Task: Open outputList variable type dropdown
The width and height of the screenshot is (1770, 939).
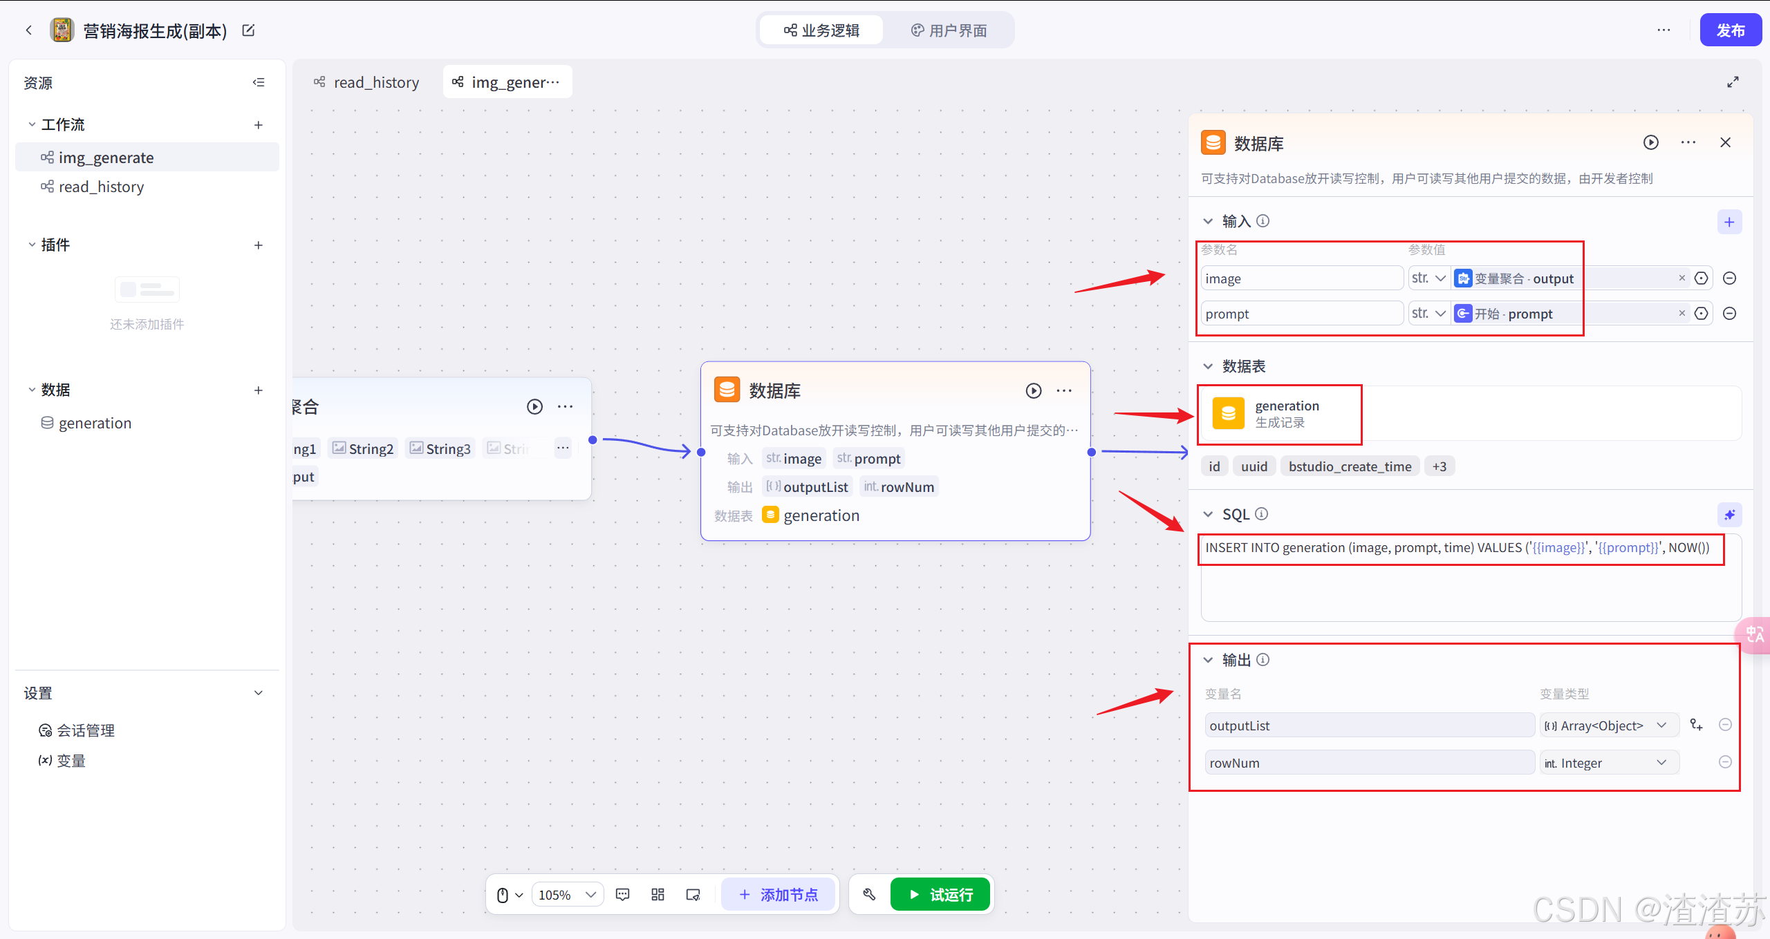Action: tap(1608, 725)
